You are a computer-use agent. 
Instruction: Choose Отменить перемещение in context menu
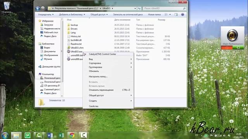coord(108,90)
